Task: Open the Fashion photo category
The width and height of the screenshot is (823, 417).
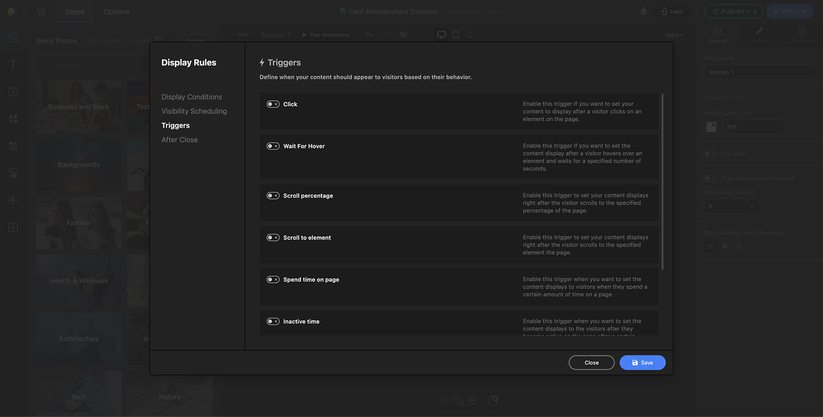Action: coord(79,223)
